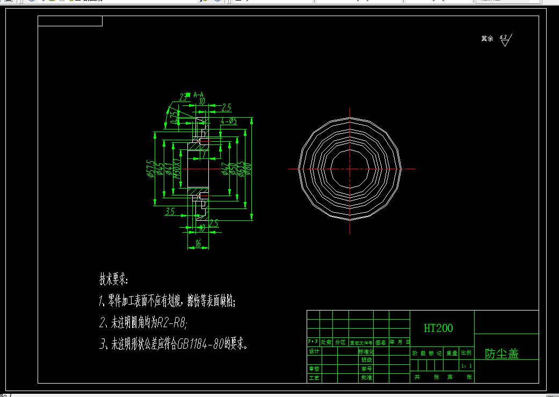The height and width of the screenshot is (397, 559).
Task: Click the '批准' title block cell
Action: (x=367, y=377)
